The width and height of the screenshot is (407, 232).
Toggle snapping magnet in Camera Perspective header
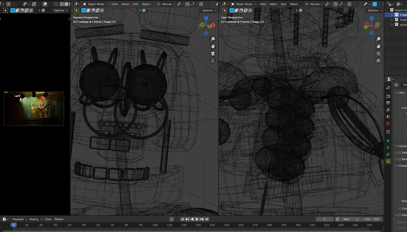click(187, 4)
